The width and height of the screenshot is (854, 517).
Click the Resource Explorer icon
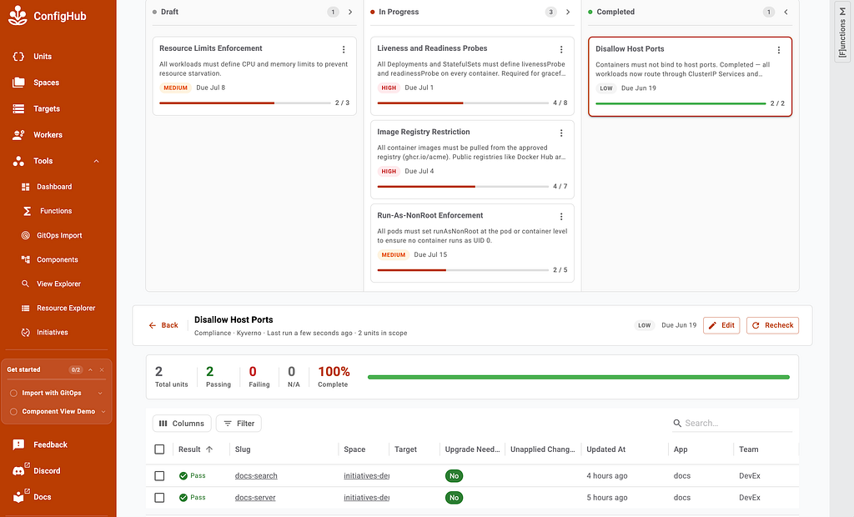click(x=26, y=309)
